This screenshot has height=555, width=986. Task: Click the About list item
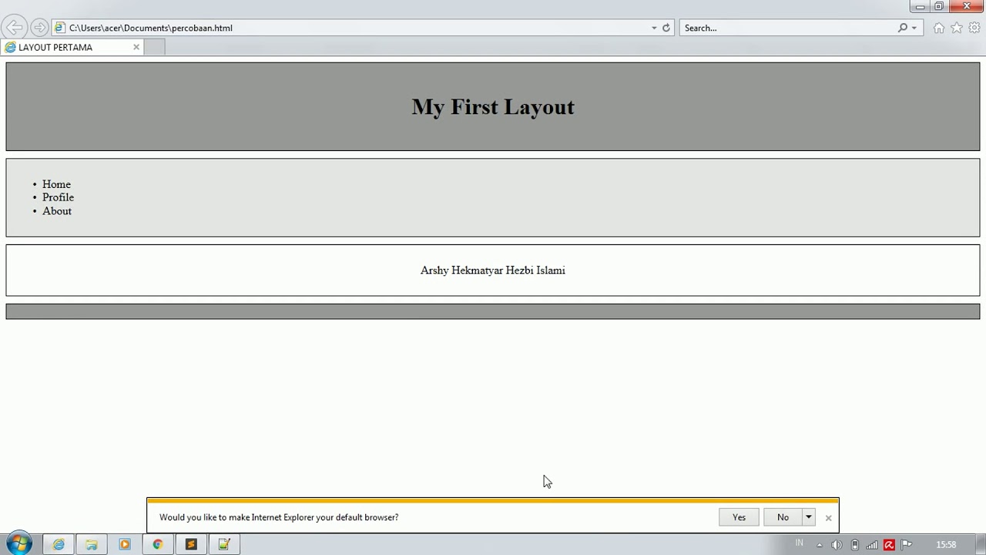(57, 210)
